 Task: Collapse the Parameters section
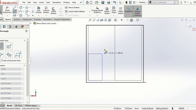point(24,65)
